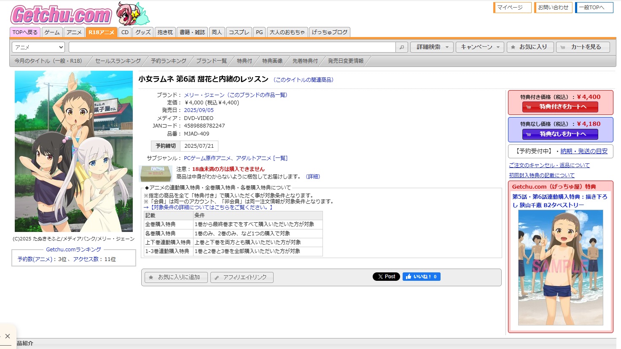
Task: Click the PCゲーム原作アニメ subgenre link
Action: tap(207, 158)
